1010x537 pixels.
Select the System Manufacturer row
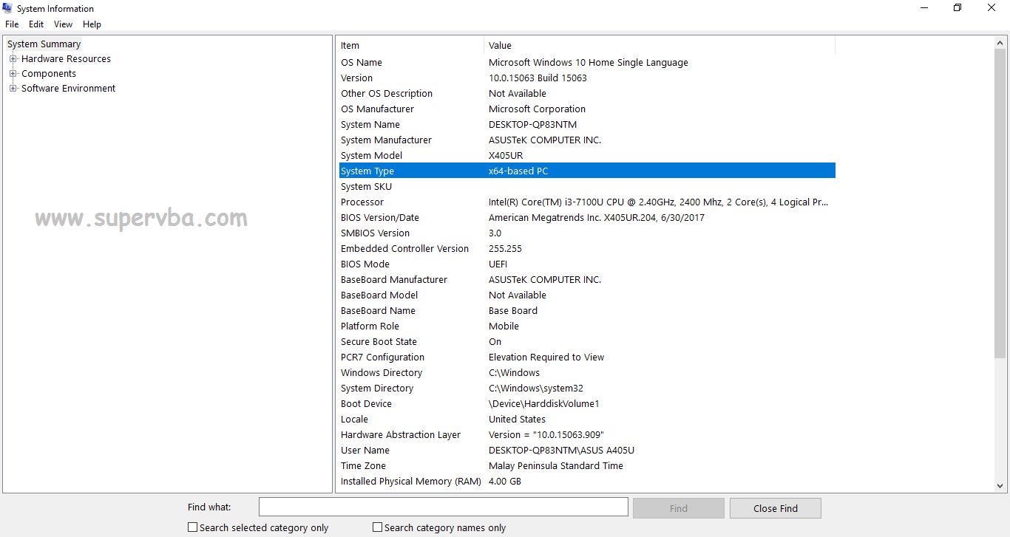click(587, 140)
